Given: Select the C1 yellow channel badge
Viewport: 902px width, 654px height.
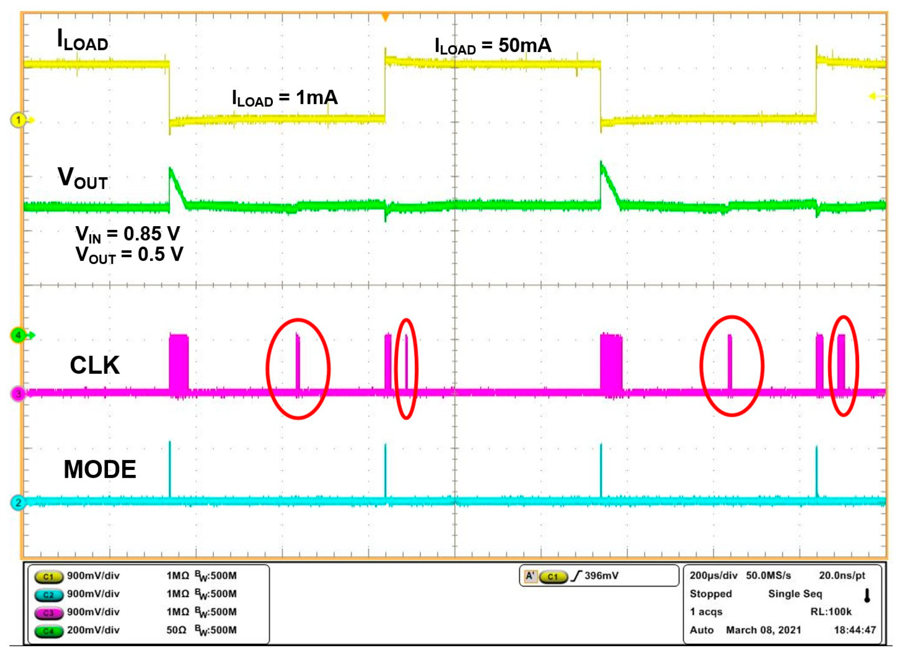Looking at the screenshot, I should (x=48, y=577).
